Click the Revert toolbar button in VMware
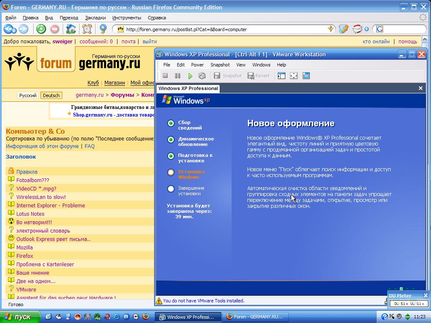The width and height of the screenshot is (431, 323). [258, 76]
